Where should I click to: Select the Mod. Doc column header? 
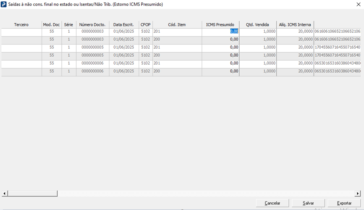click(52, 25)
